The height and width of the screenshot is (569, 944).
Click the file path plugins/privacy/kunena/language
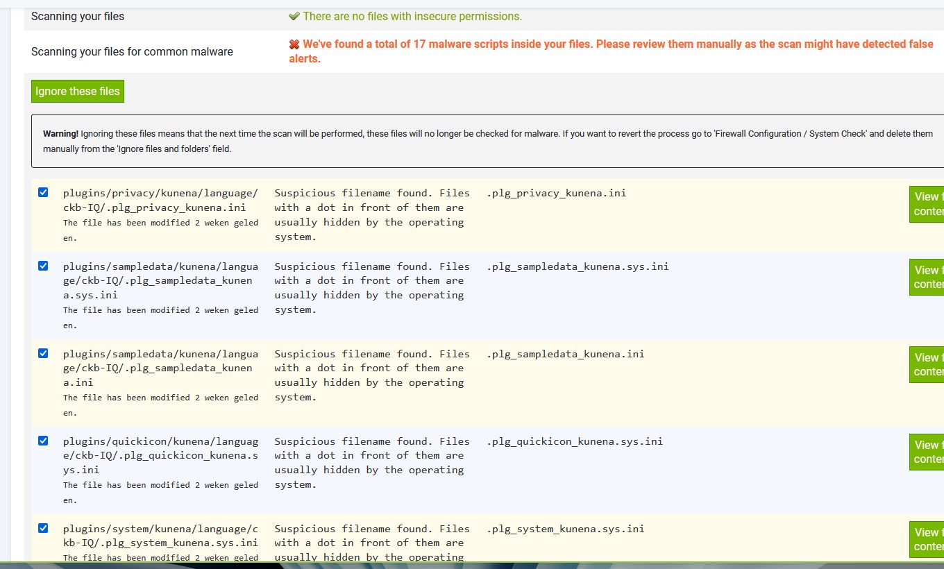point(160,200)
